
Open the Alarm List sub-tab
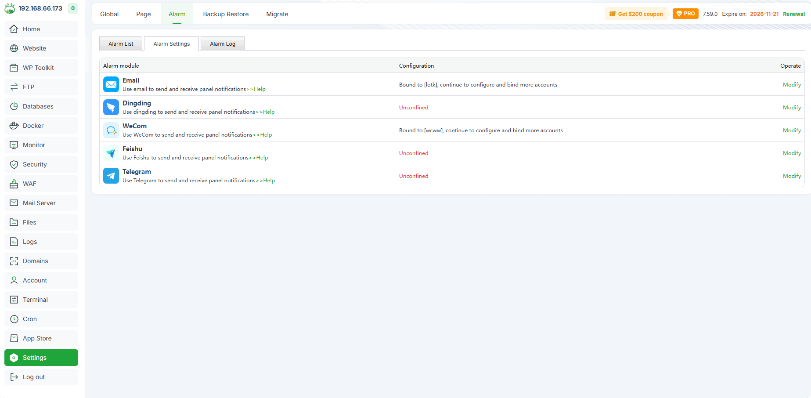121,43
